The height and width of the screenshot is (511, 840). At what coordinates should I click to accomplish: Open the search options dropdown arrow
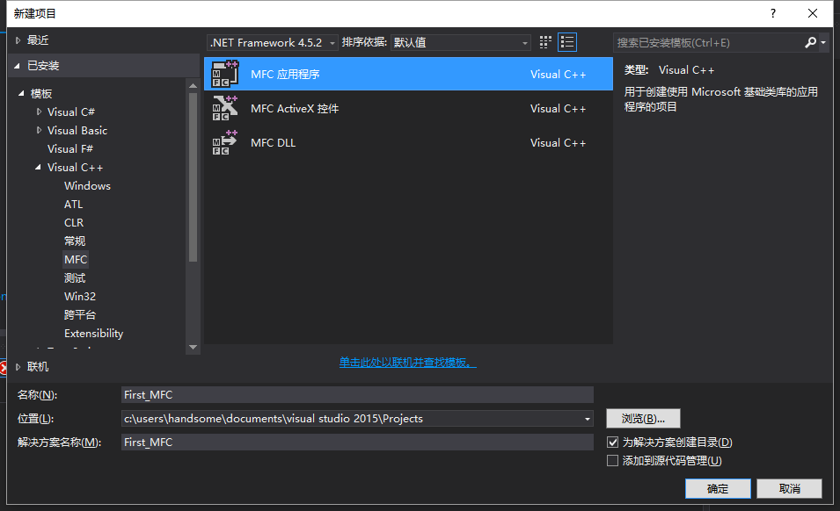823,42
